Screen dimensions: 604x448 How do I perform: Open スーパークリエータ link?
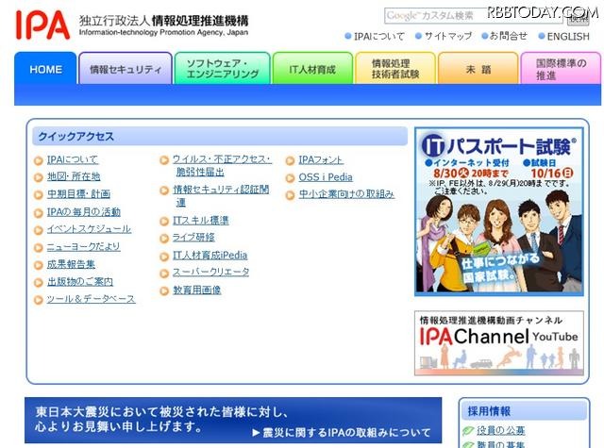210,273
